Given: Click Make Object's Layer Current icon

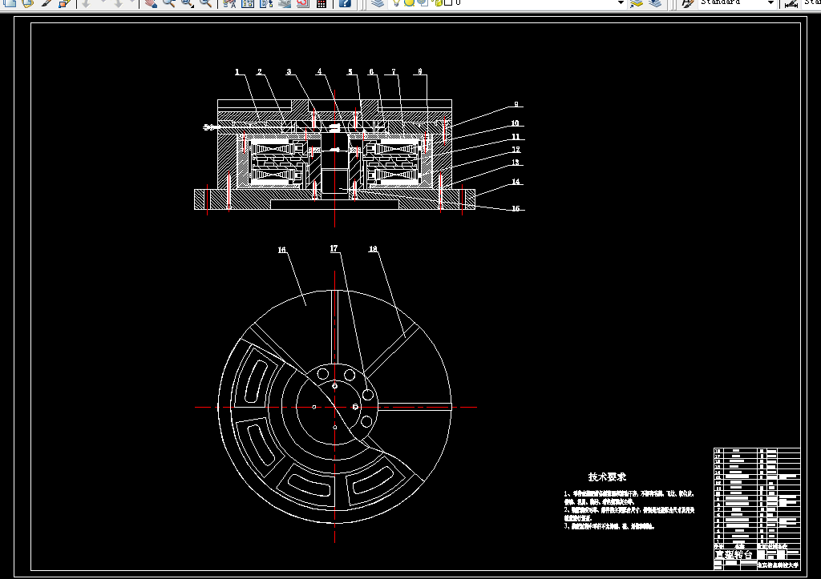Looking at the screenshot, I should click(x=636, y=3).
